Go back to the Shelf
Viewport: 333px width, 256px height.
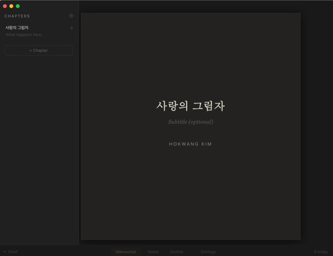click(x=10, y=251)
